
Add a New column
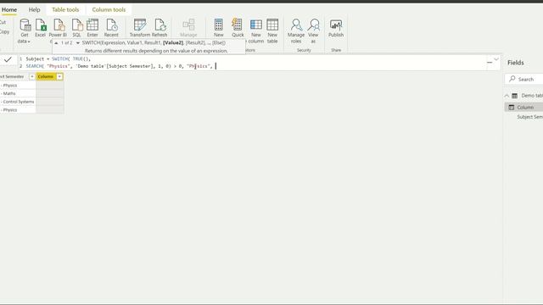pos(256,31)
